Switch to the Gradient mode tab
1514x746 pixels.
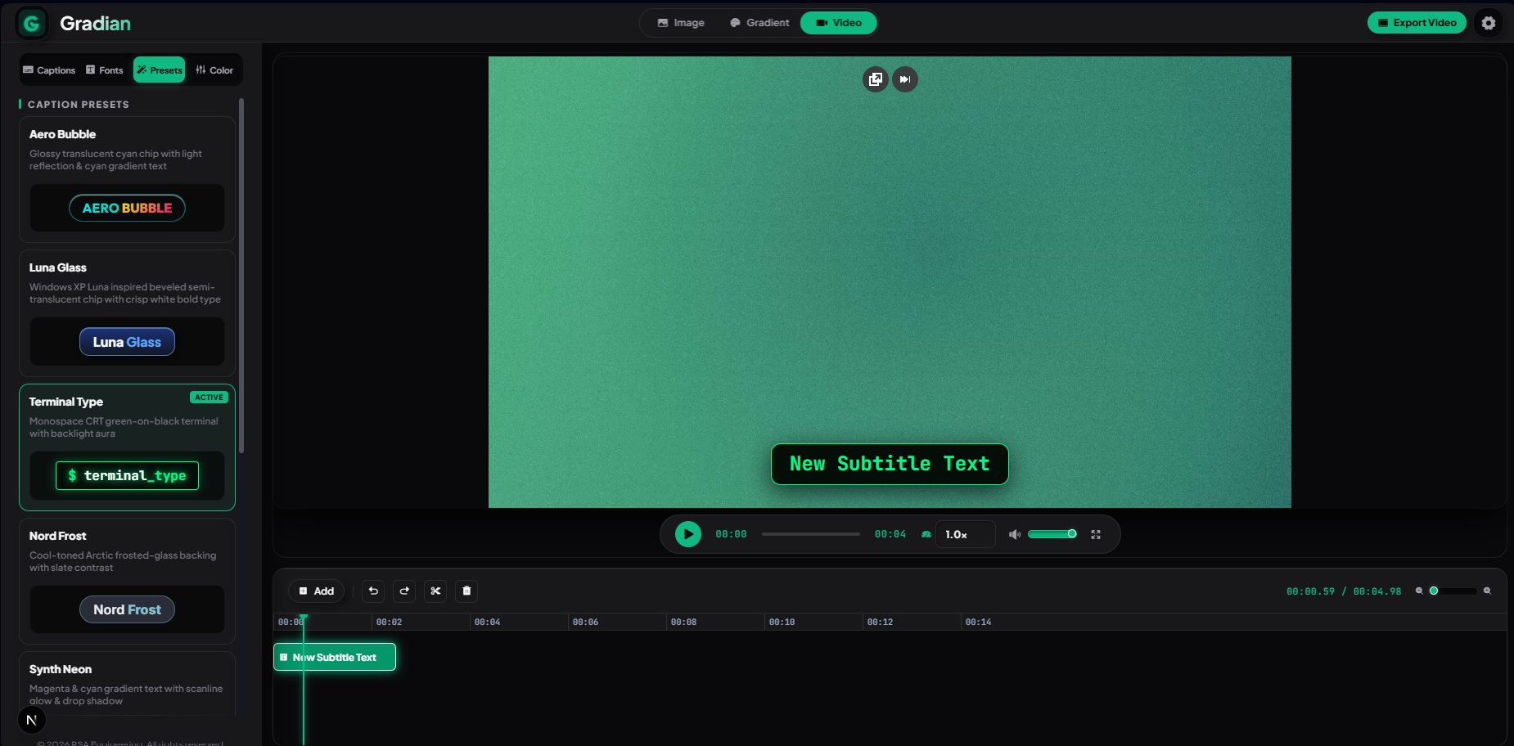tap(759, 23)
